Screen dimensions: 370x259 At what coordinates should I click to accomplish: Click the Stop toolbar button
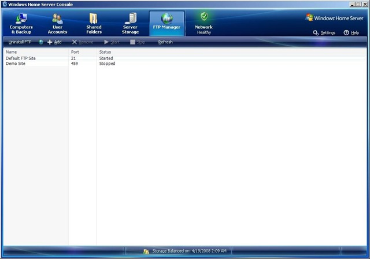[x=138, y=42]
